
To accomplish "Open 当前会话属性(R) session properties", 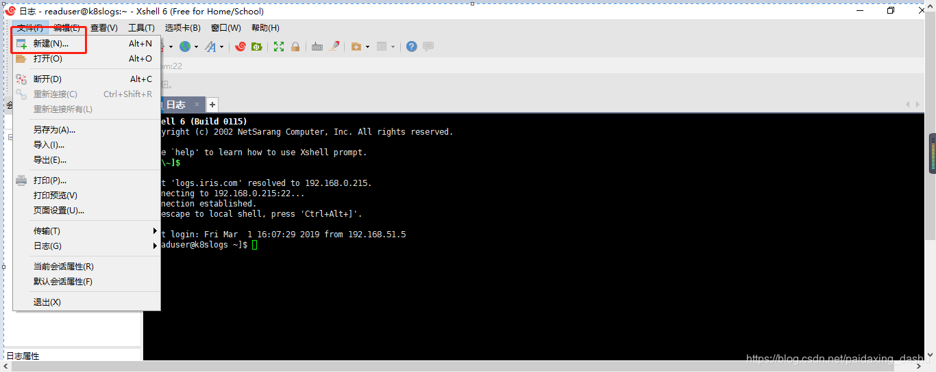I will click(86, 267).
